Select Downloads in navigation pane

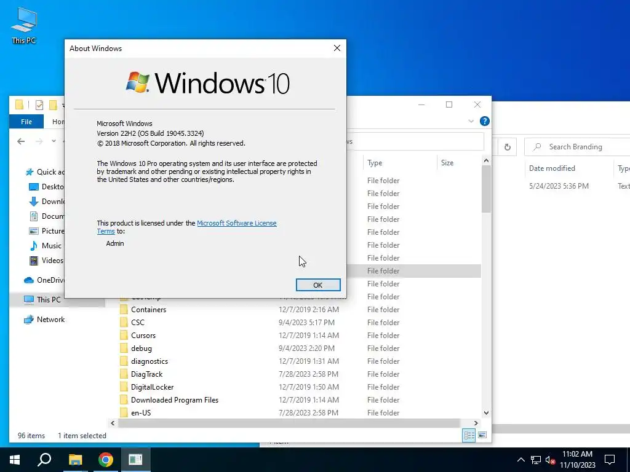[x=47, y=202]
